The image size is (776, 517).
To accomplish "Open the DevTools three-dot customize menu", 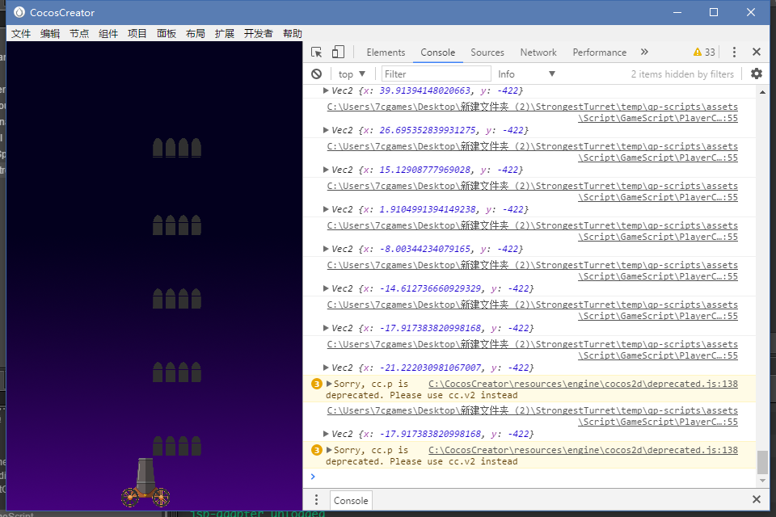I will (734, 52).
